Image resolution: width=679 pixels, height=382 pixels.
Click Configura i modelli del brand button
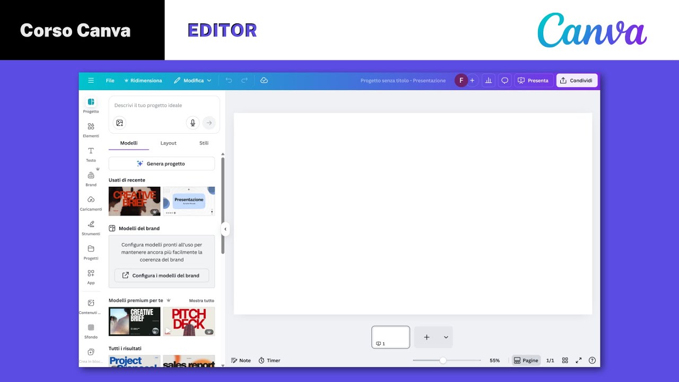(x=162, y=275)
